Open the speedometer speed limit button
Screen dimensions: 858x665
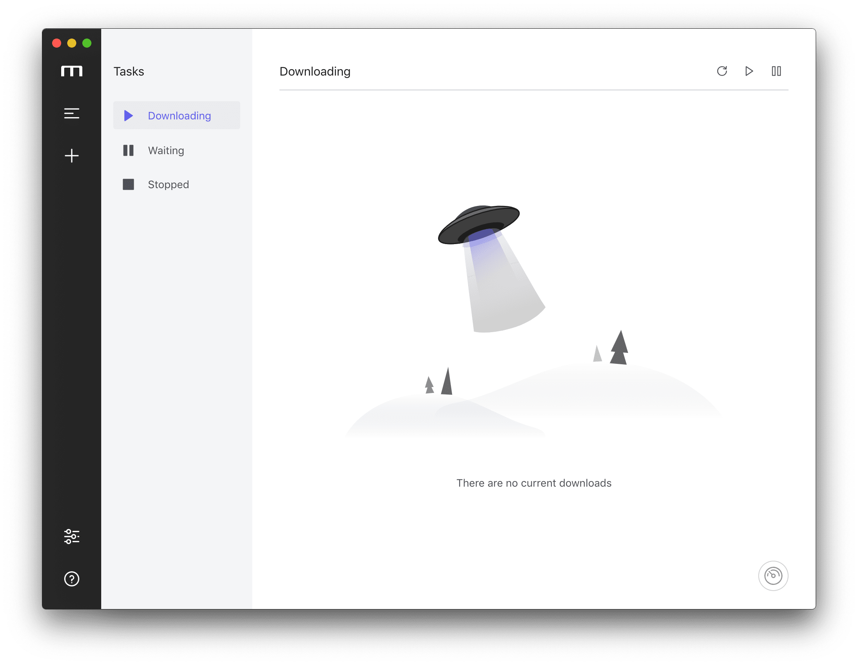773,576
